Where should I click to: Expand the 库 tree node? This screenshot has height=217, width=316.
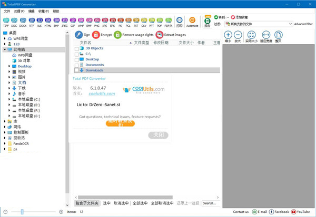[x=5, y=121]
